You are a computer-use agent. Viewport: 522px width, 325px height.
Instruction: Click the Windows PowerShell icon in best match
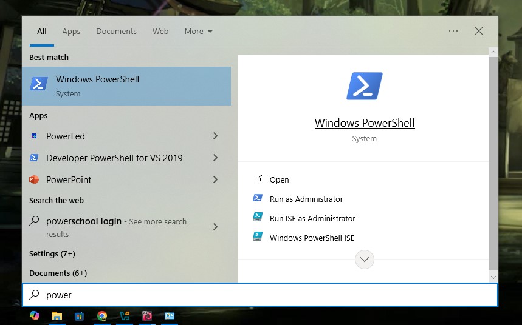(x=39, y=84)
